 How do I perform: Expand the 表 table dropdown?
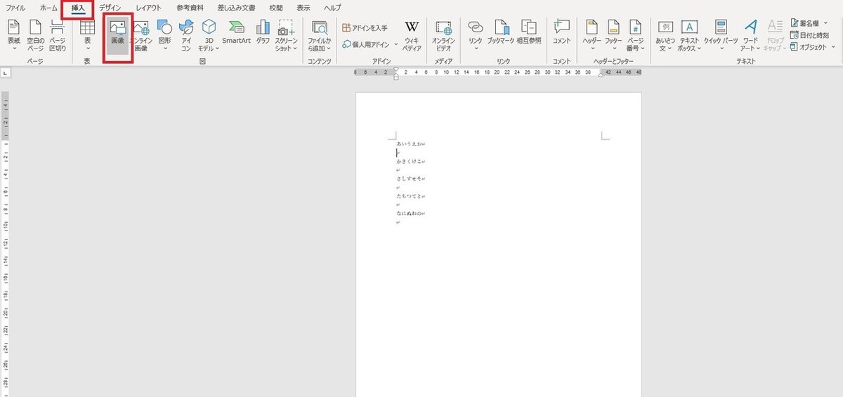87,35
